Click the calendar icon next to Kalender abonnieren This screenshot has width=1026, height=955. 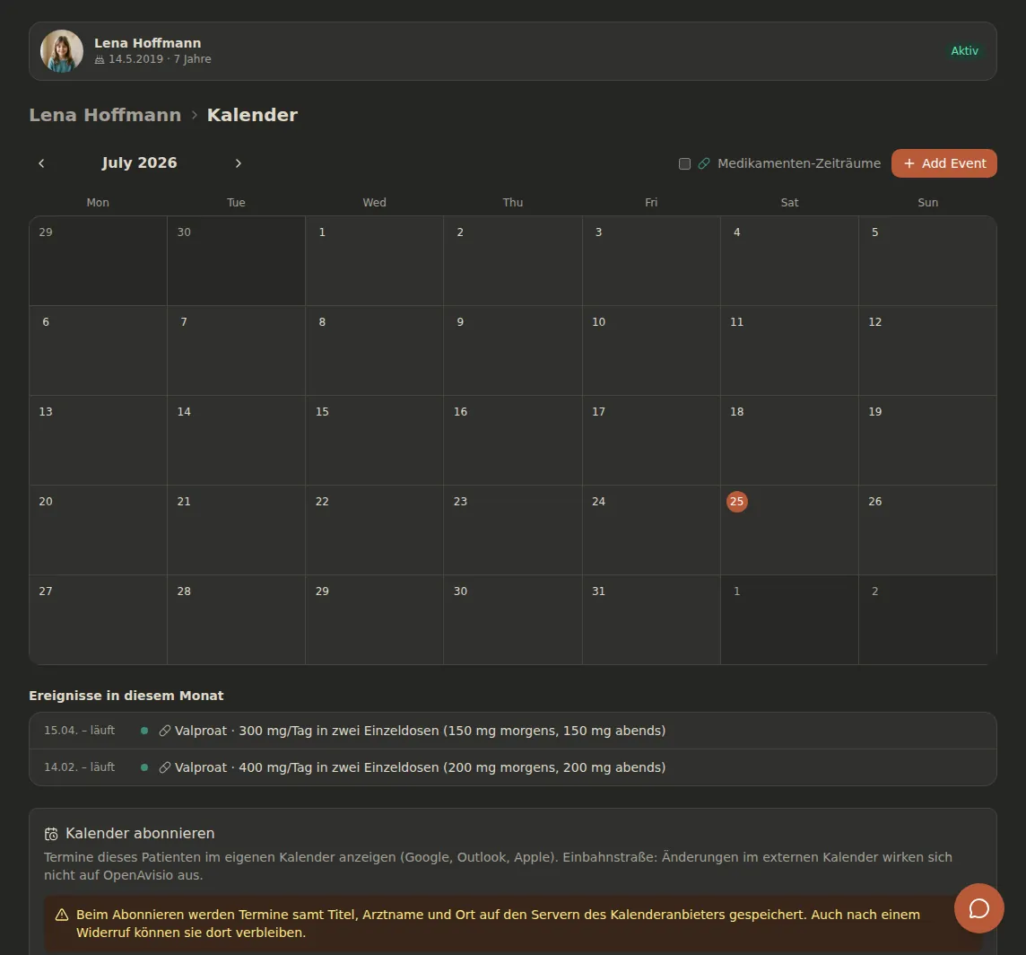point(51,834)
